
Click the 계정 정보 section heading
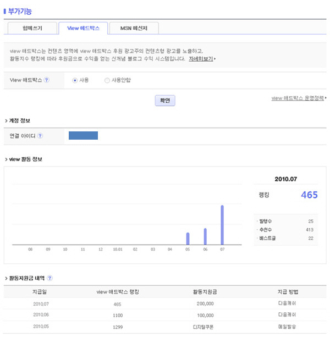(20, 120)
